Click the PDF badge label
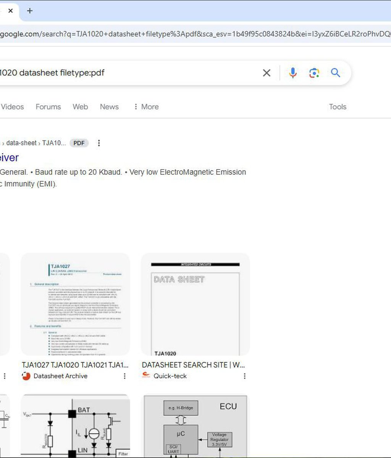This screenshot has width=391, height=458. (x=79, y=143)
